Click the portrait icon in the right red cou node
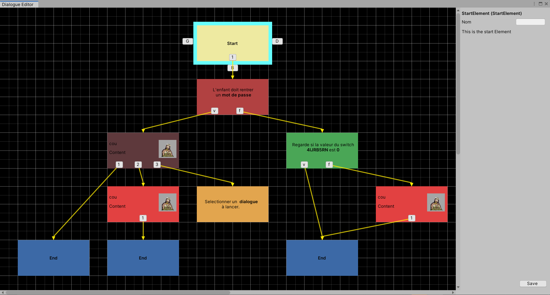This screenshot has height=295, width=550. [436, 202]
